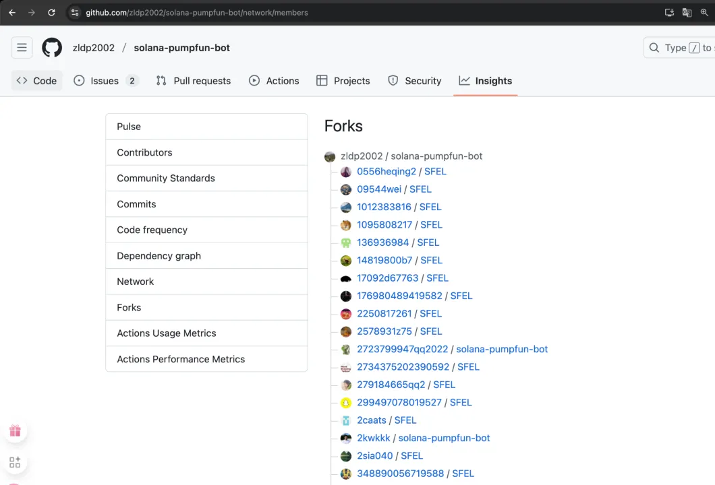Viewport: 715px width, 485px height.
Task: Click the grid QR icon at bottom left
Action: coord(15,462)
